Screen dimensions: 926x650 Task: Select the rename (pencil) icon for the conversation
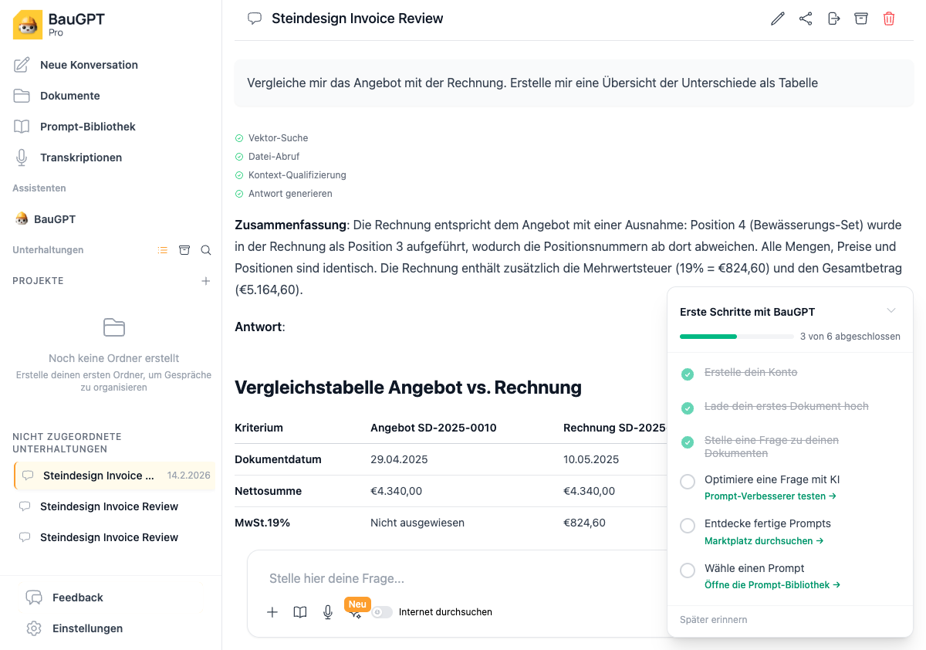click(777, 18)
